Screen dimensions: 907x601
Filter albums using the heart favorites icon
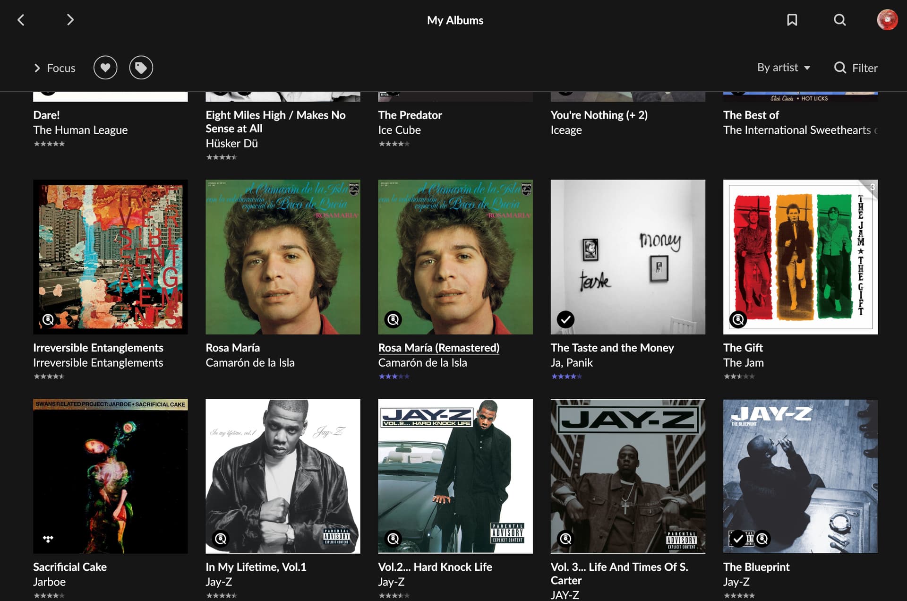click(105, 68)
